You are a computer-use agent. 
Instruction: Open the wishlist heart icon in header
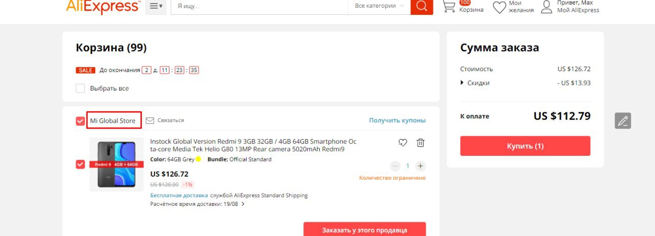(499, 7)
